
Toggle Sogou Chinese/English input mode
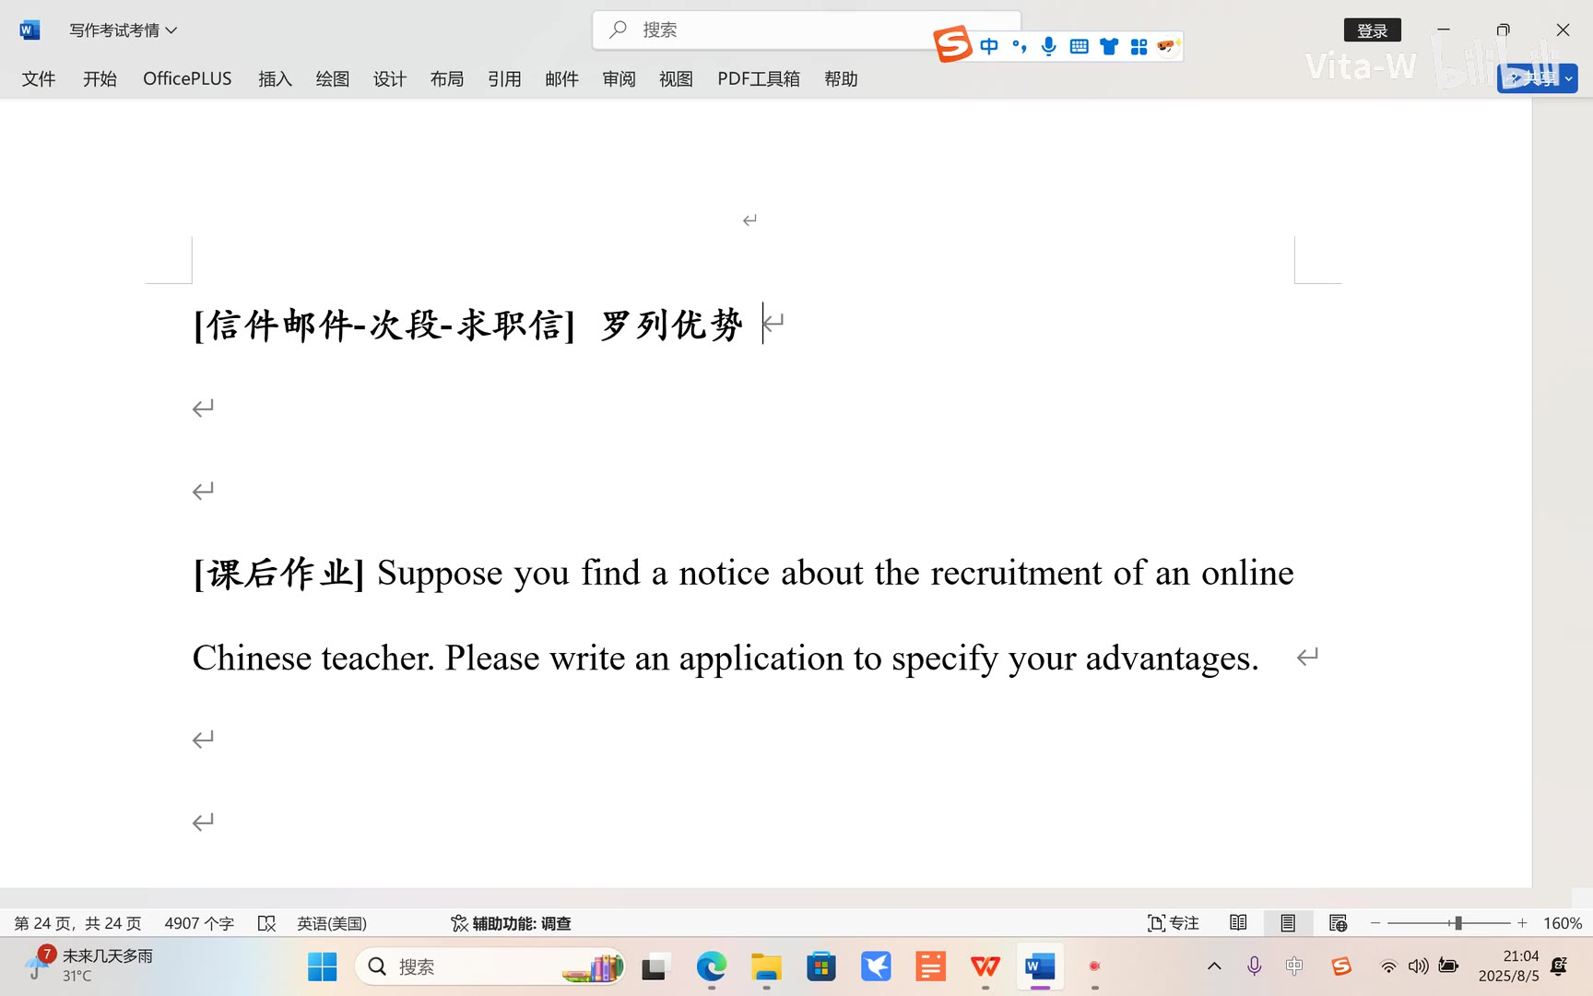(x=989, y=46)
